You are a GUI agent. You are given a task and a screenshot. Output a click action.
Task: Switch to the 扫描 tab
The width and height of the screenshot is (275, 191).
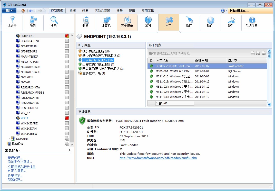73,11
